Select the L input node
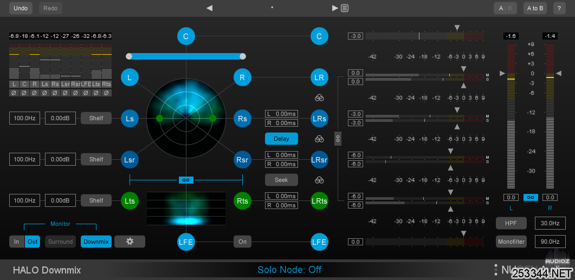Image resolution: width=575 pixels, height=280 pixels. (130, 77)
